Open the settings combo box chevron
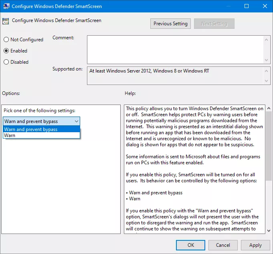This screenshot has width=273, height=254. pyautogui.click(x=77, y=121)
